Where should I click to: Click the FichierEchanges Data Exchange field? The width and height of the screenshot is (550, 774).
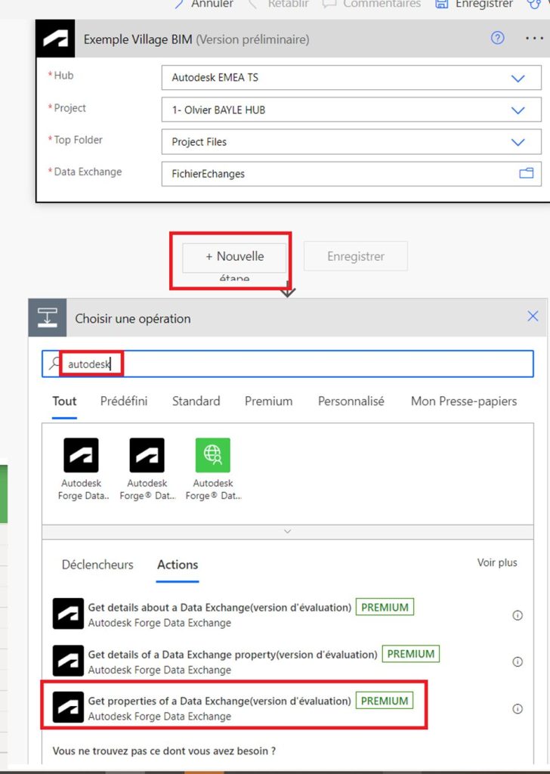351,174
